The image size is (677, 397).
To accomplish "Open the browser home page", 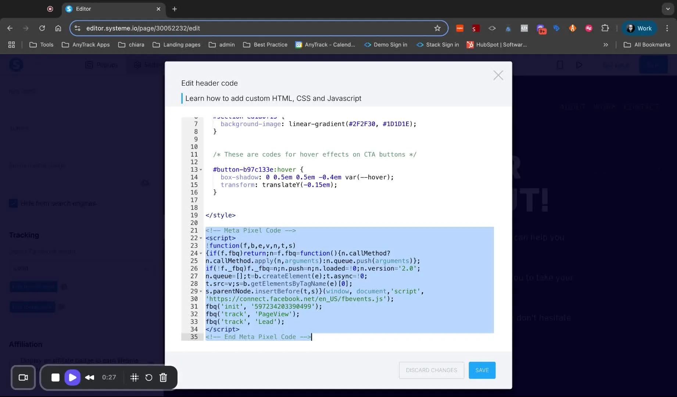I will pyautogui.click(x=58, y=28).
